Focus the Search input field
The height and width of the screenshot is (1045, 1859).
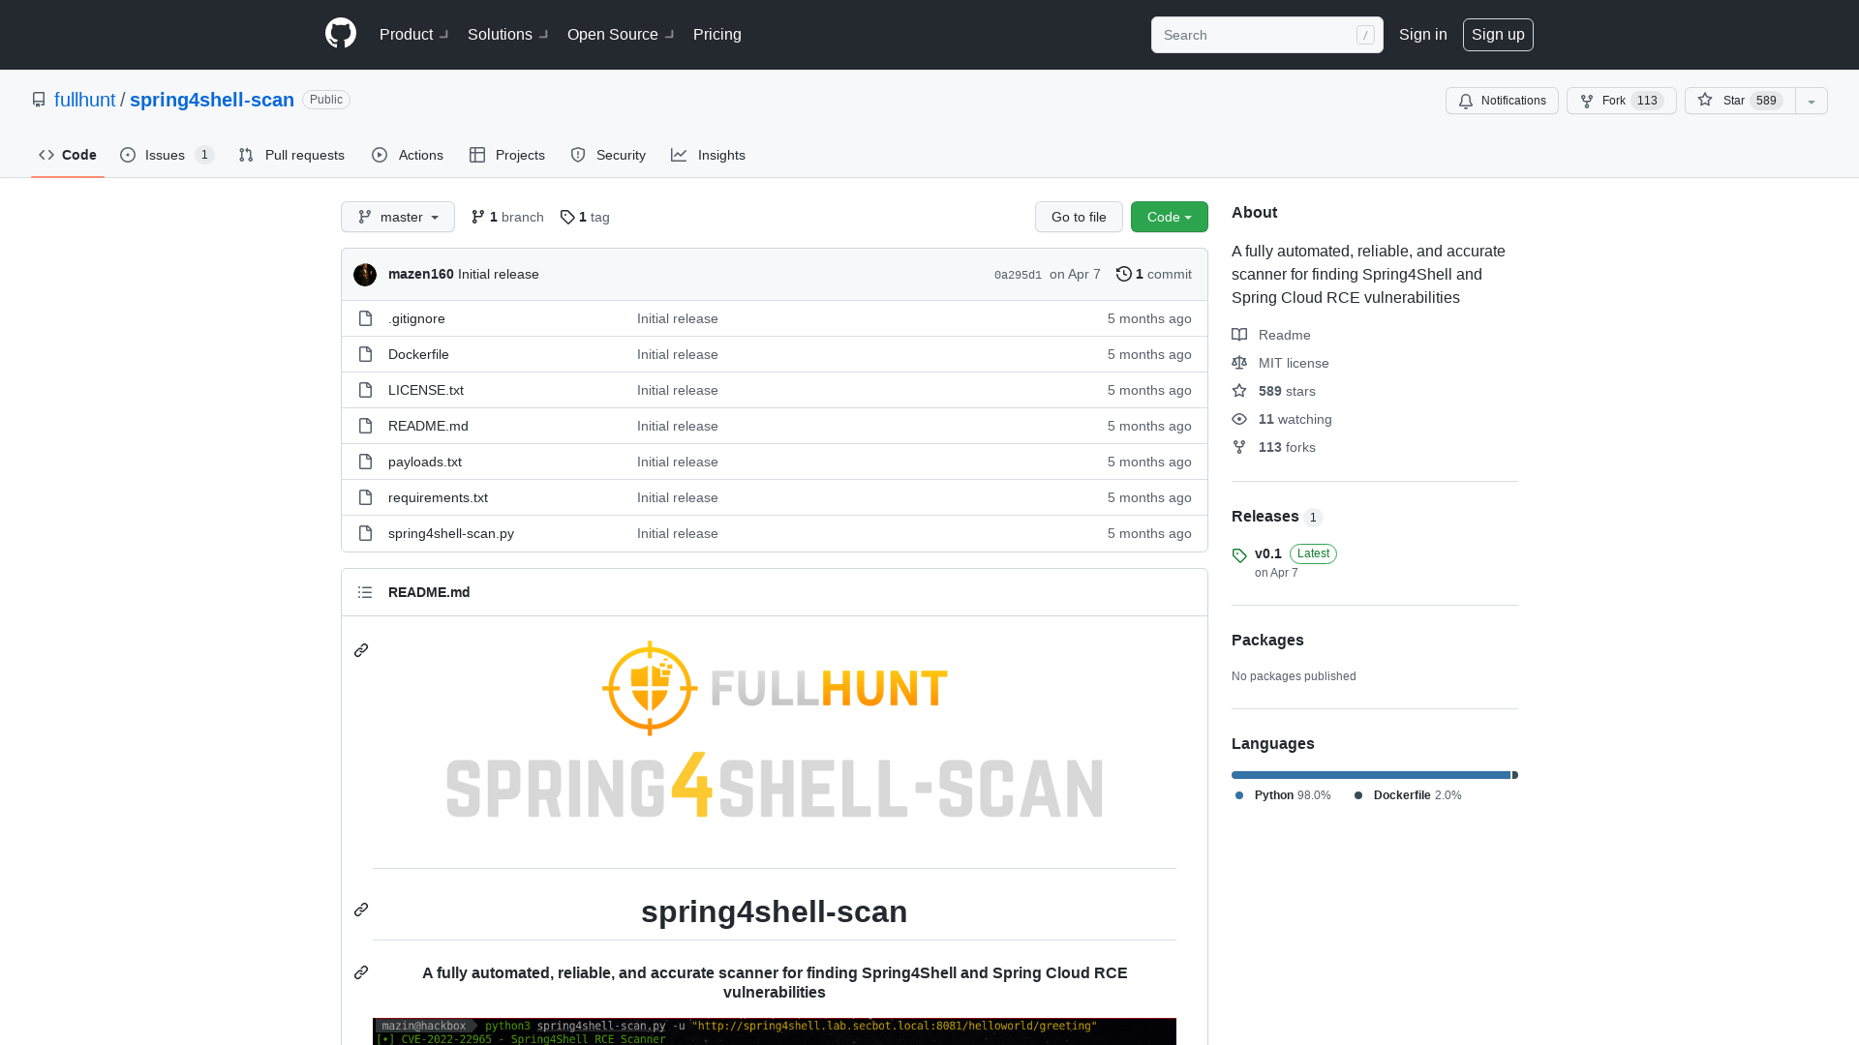click(x=1266, y=35)
